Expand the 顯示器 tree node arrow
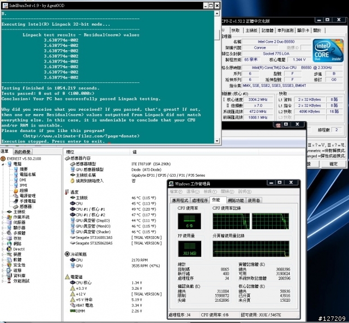Image resolution: width=349 pixels, height=323 pixels. click(x=3, y=228)
